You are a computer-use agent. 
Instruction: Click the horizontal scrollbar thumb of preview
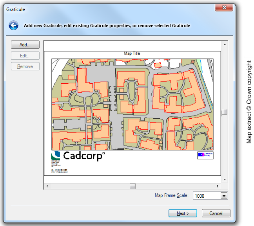(132, 186)
